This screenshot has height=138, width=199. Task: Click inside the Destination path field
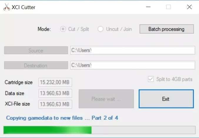point(132,65)
